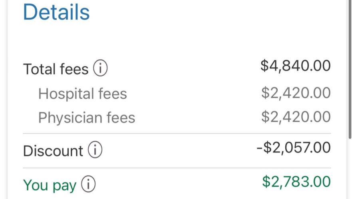This screenshot has height=199, width=354.
Task: Click the $4,840.00 total fees amount
Action: click(295, 66)
